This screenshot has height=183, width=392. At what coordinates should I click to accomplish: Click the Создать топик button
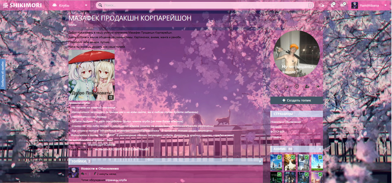[297, 100]
